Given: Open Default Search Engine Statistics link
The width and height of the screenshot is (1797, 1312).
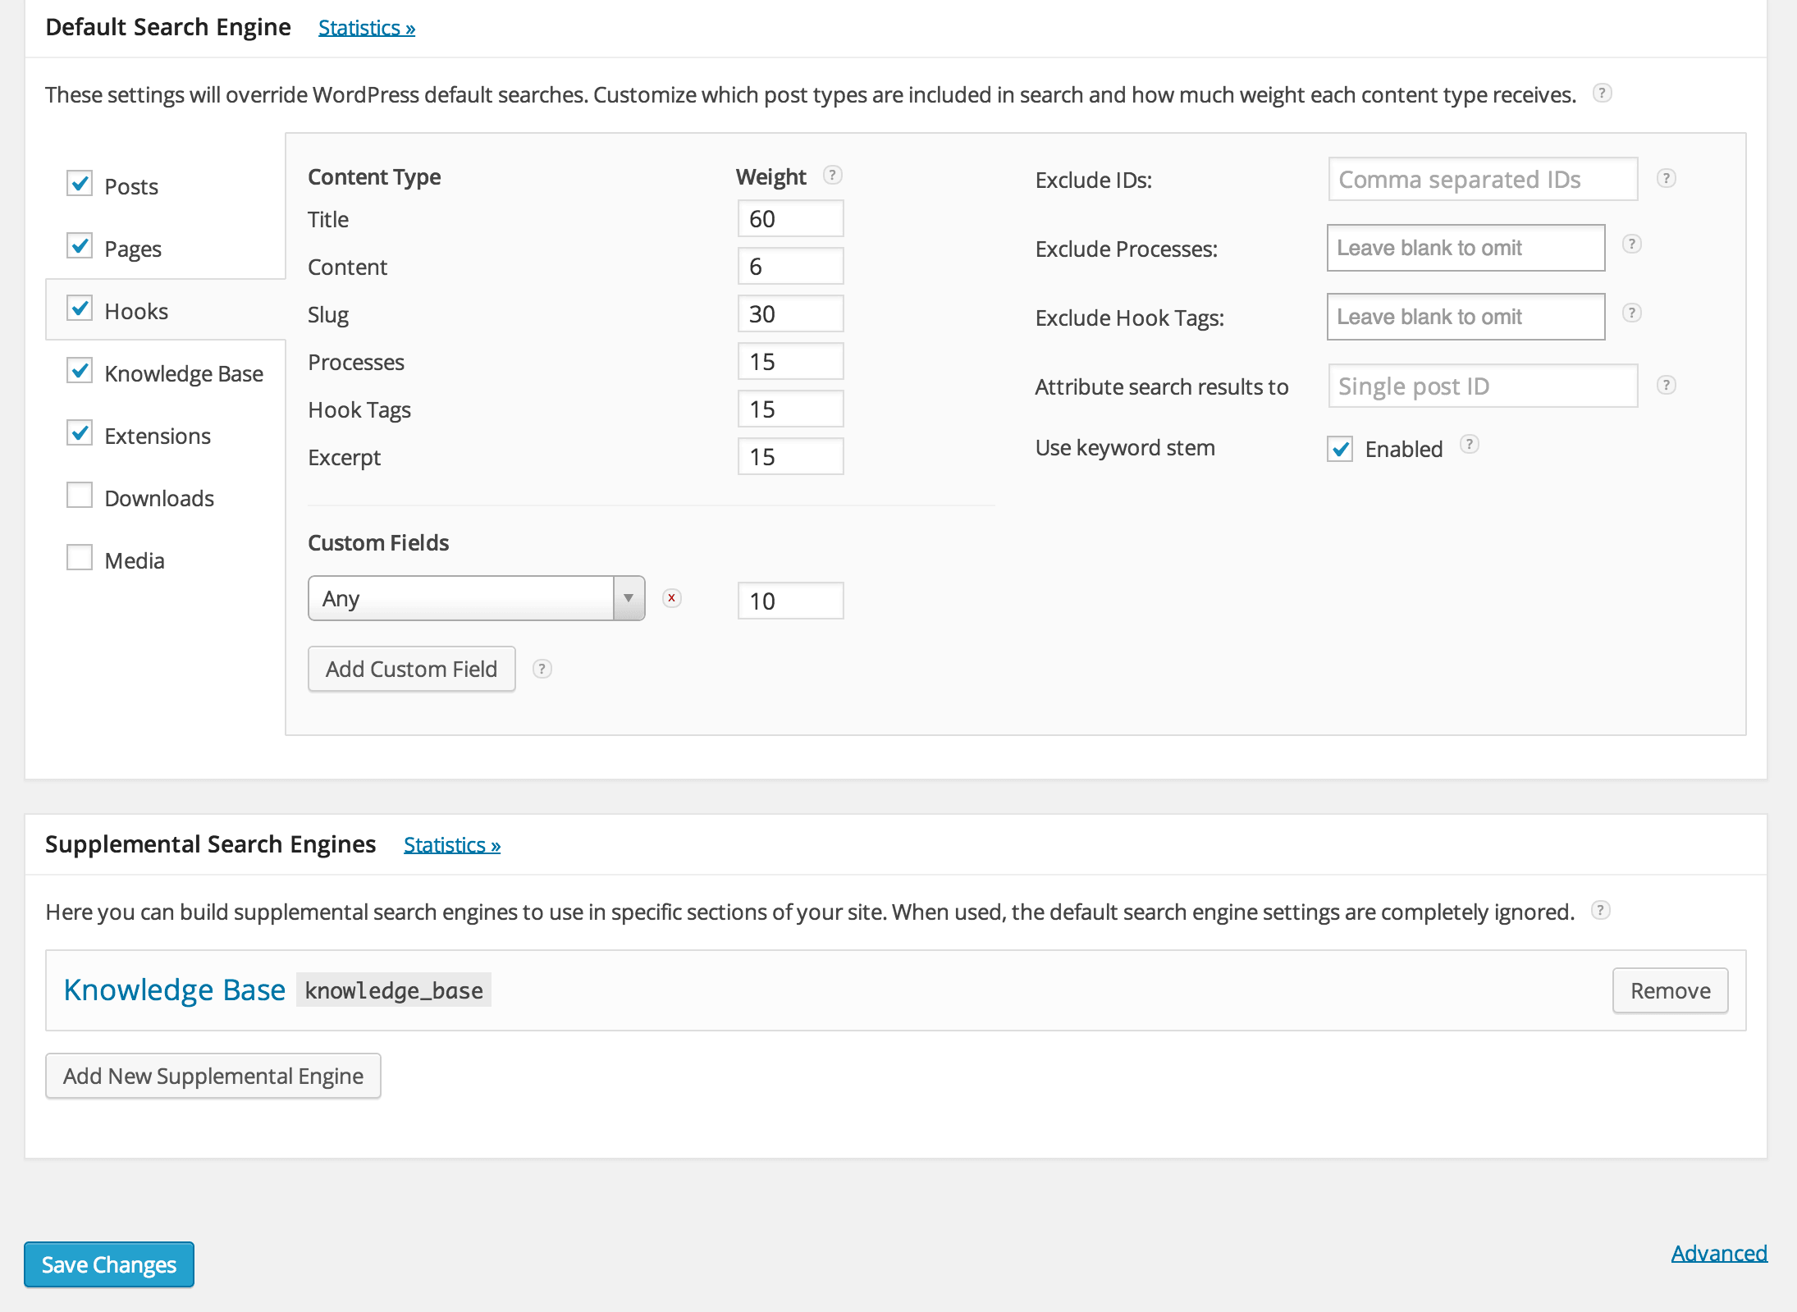Looking at the screenshot, I should click(366, 28).
